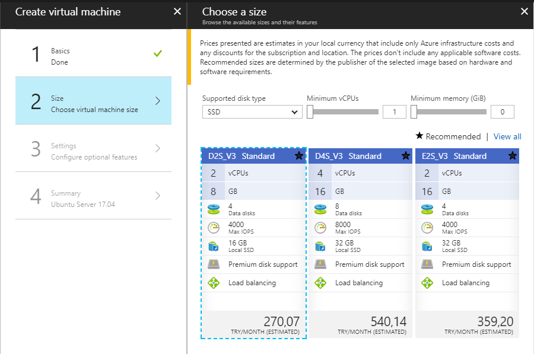The width and height of the screenshot is (534, 354).
Task: Click the Local SSD icon on E2S_V3 card
Action: [427, 245]
